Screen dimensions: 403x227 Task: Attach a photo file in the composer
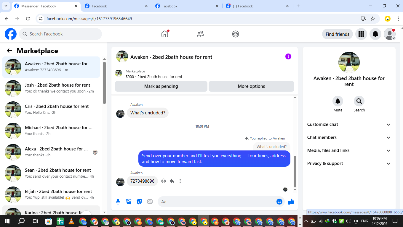tap(129, 202)
